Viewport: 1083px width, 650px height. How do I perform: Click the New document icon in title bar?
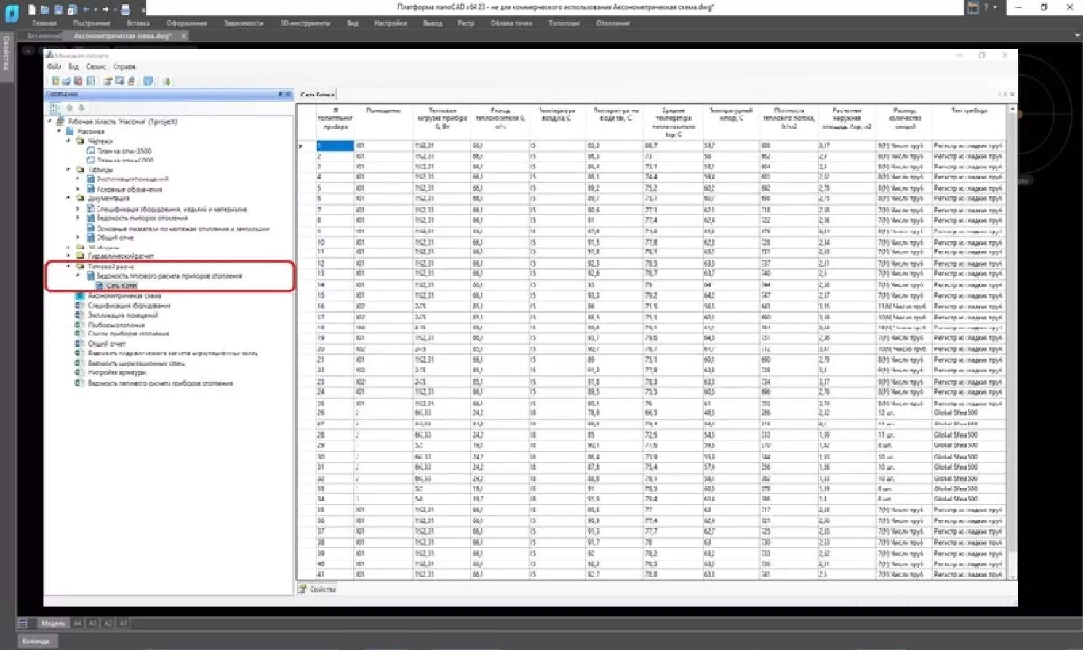click(32, 9)
